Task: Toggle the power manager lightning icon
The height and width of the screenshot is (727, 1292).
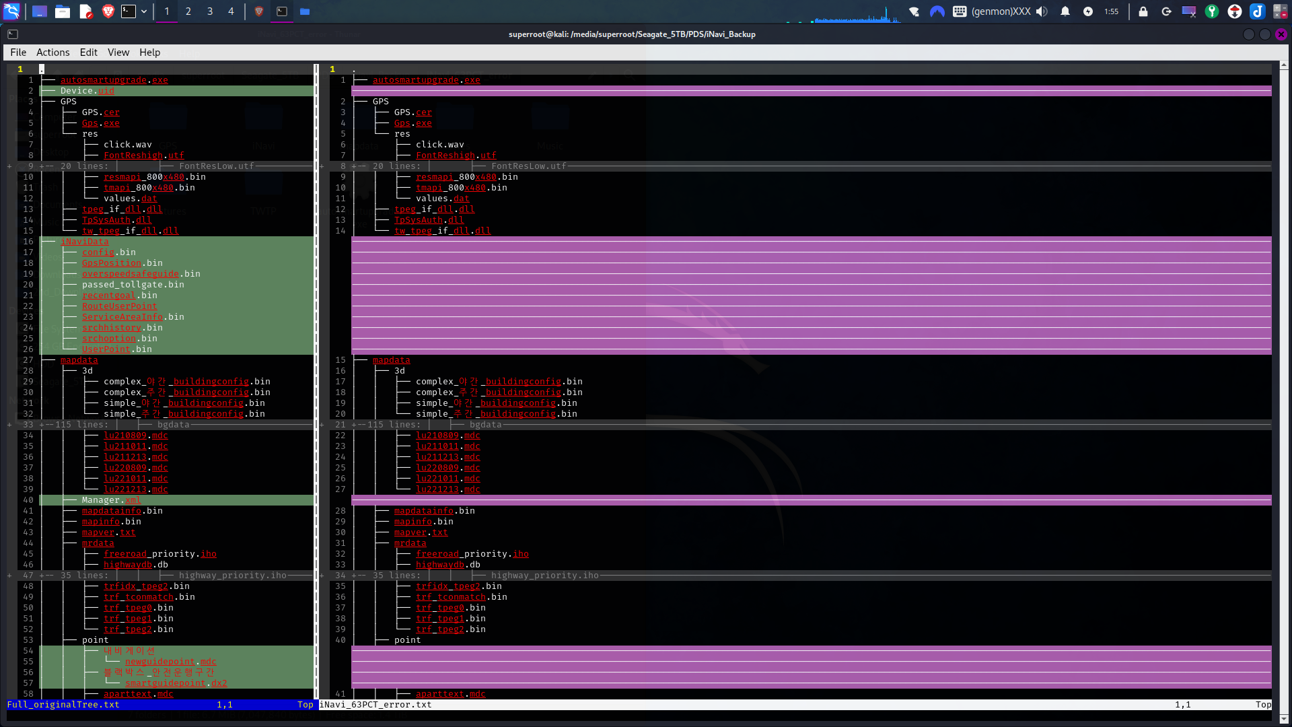Action: point(1087,11)
